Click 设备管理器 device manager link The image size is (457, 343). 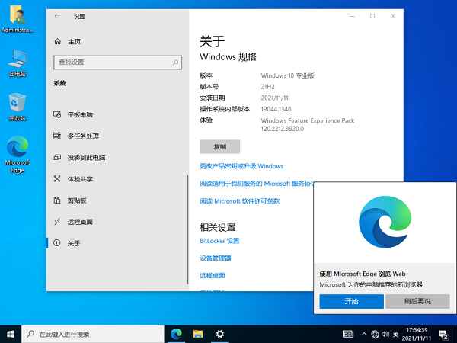[216, 258]
